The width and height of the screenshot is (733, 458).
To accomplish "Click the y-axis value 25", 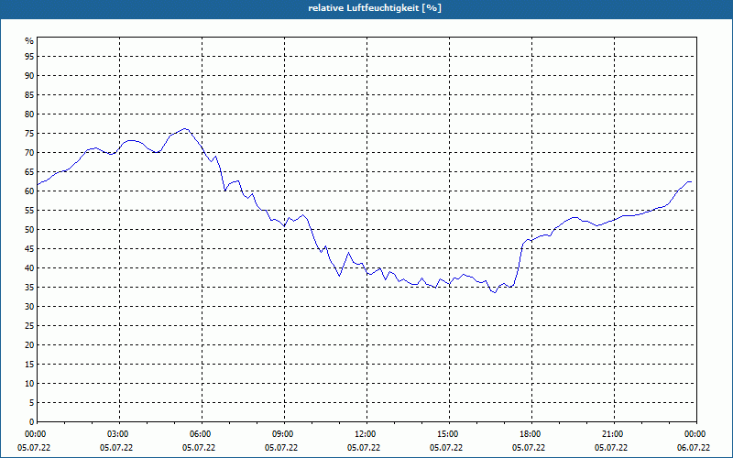I will 29,326.
